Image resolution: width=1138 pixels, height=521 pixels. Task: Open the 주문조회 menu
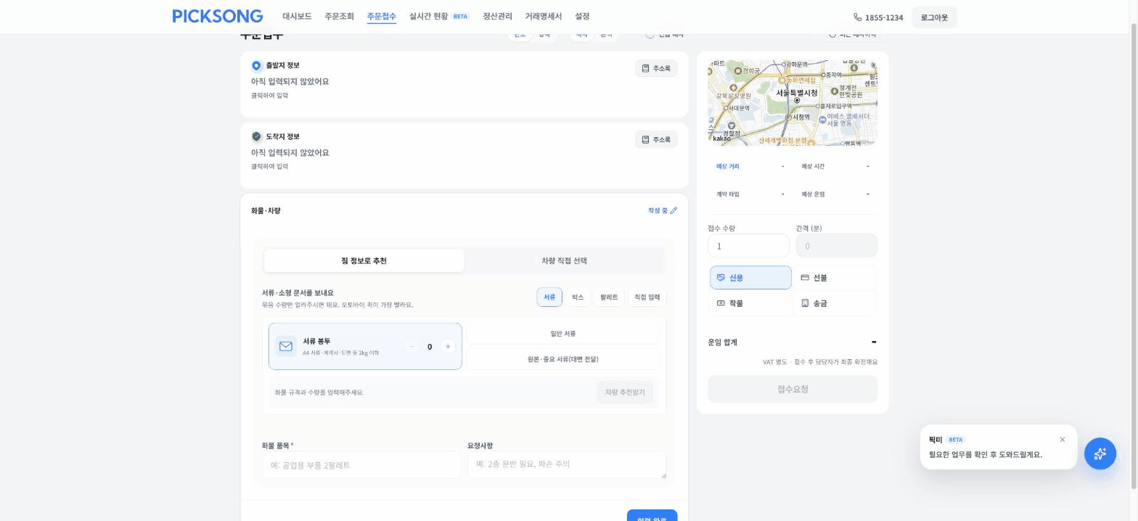[339, 16]
